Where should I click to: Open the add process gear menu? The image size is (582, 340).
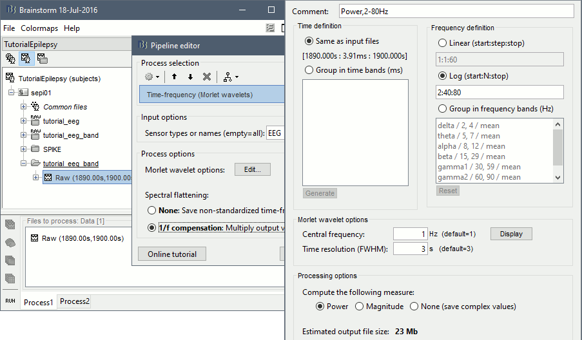tap(152, 77)
